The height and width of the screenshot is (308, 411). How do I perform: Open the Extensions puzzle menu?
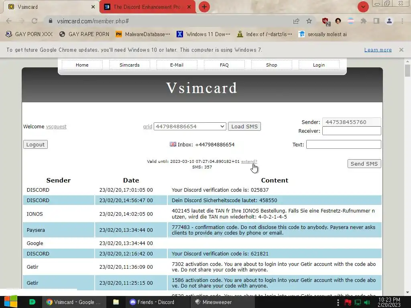[364, 21]
